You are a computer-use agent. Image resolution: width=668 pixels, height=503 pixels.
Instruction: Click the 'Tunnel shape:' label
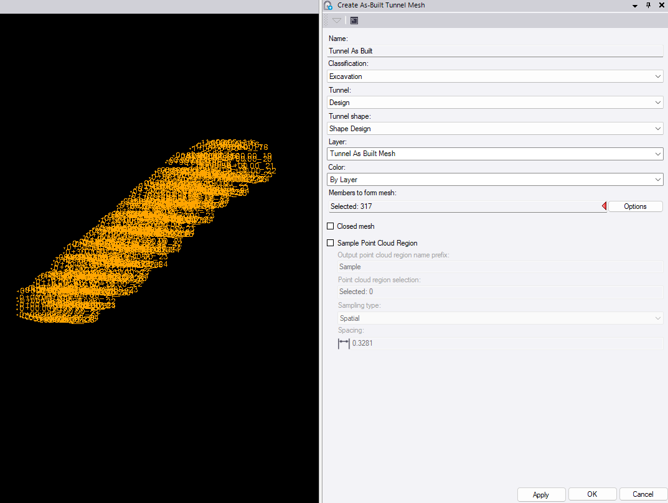click(x=349, y=116)
